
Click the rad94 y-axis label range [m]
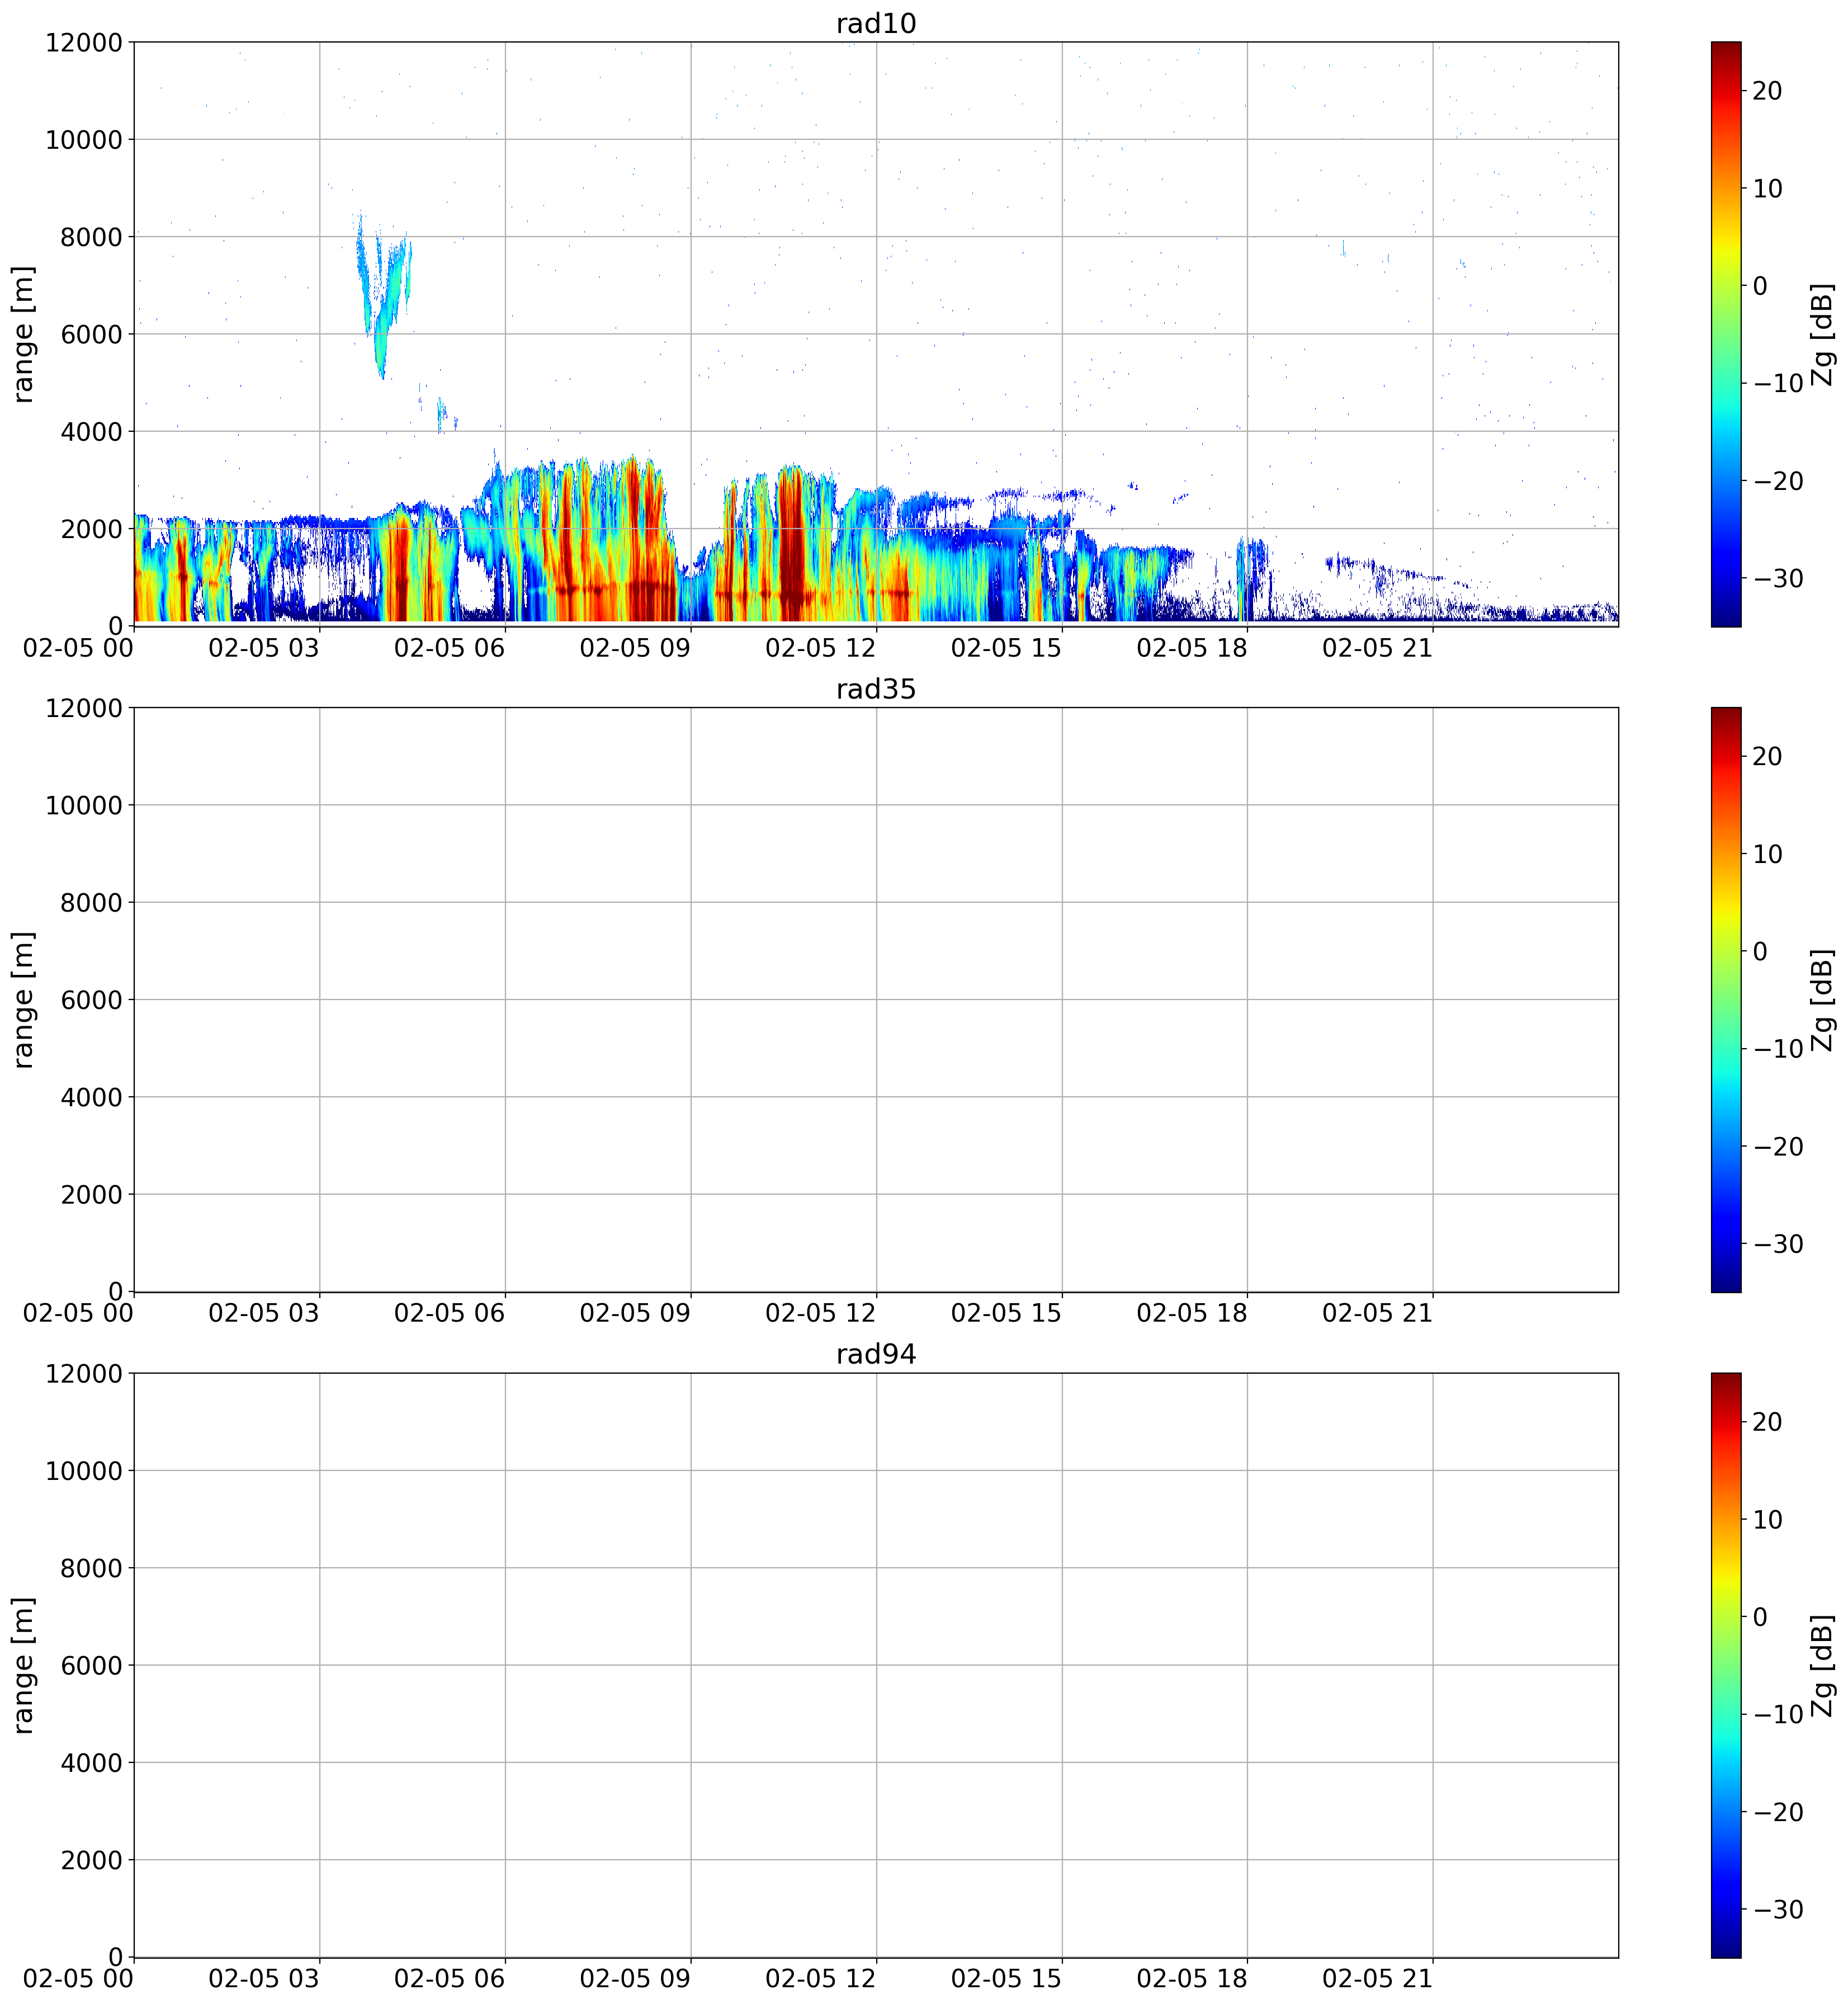coord(23,1665)
